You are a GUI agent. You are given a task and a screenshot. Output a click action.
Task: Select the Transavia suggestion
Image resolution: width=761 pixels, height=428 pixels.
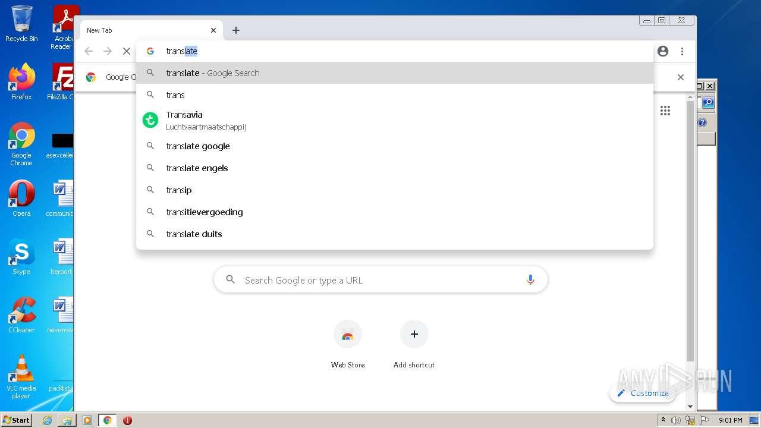click(x=395, y=120)
